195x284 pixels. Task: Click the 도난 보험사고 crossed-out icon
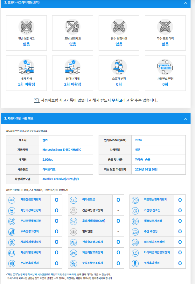tap(73, 27)
